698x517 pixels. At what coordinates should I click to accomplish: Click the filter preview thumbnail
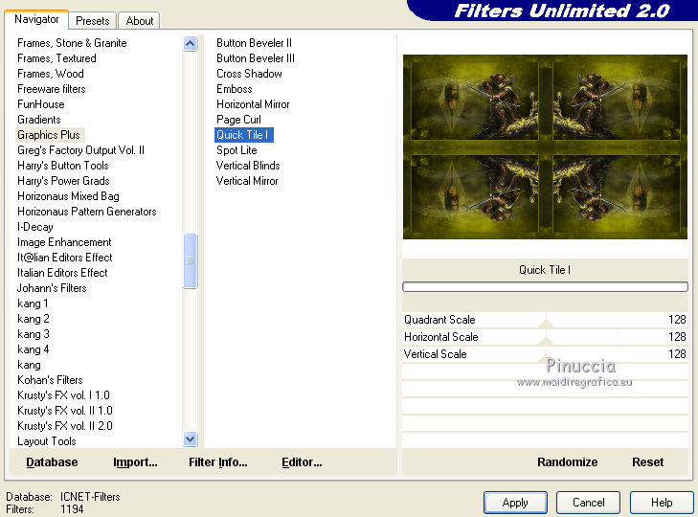tap(545, 146)
